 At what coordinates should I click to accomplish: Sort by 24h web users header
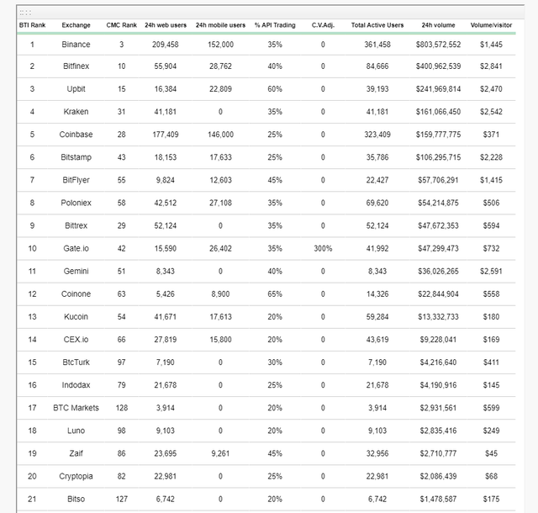pos(166,25)
